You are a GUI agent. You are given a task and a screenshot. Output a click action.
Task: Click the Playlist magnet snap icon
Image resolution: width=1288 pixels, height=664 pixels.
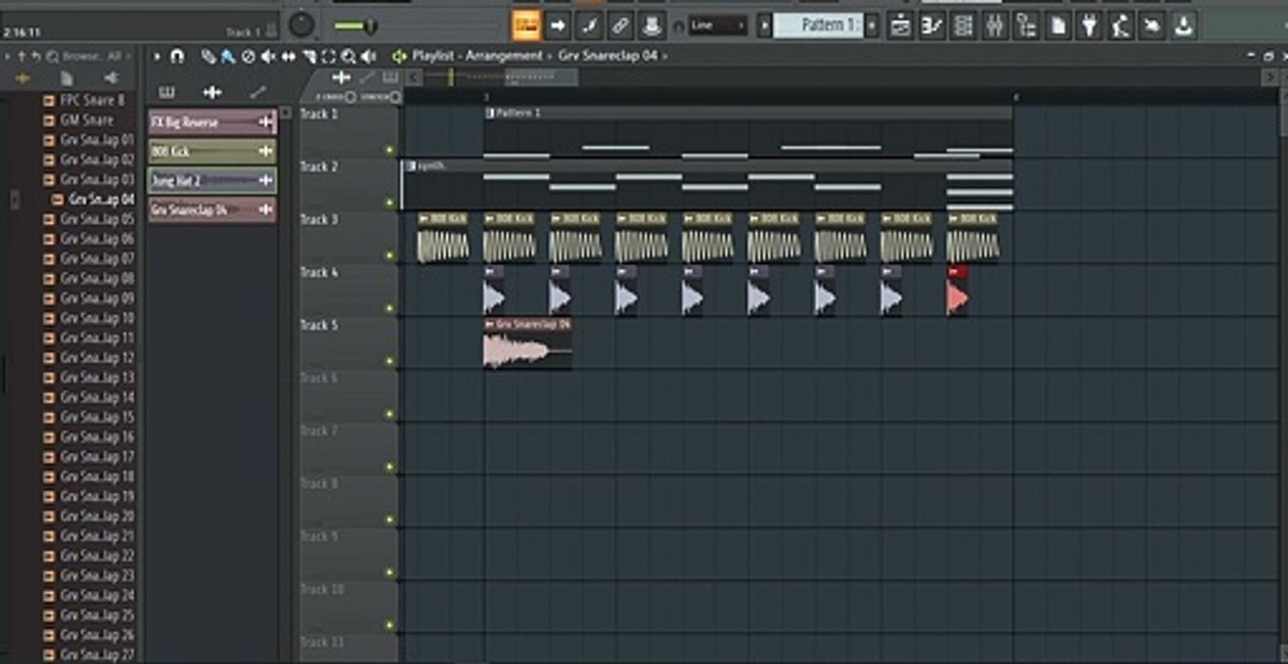click(x=177, y=56)
